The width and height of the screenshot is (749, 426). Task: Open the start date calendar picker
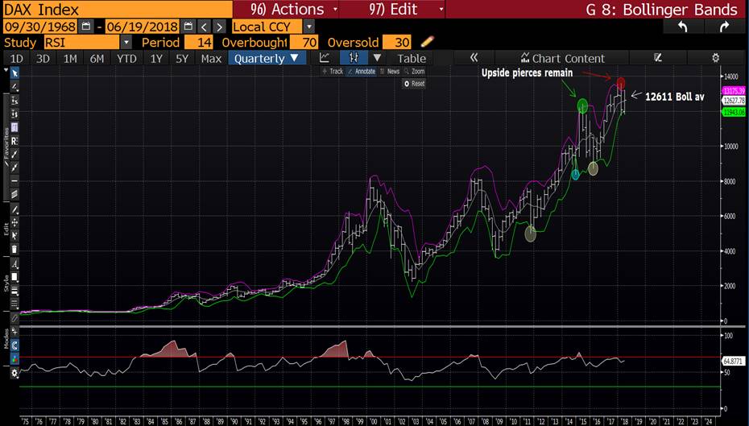[x=86, y=27]
